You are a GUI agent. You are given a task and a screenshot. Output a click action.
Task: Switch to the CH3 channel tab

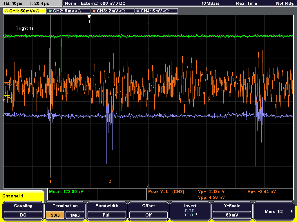pyautogui.click(x=112, y=11)
